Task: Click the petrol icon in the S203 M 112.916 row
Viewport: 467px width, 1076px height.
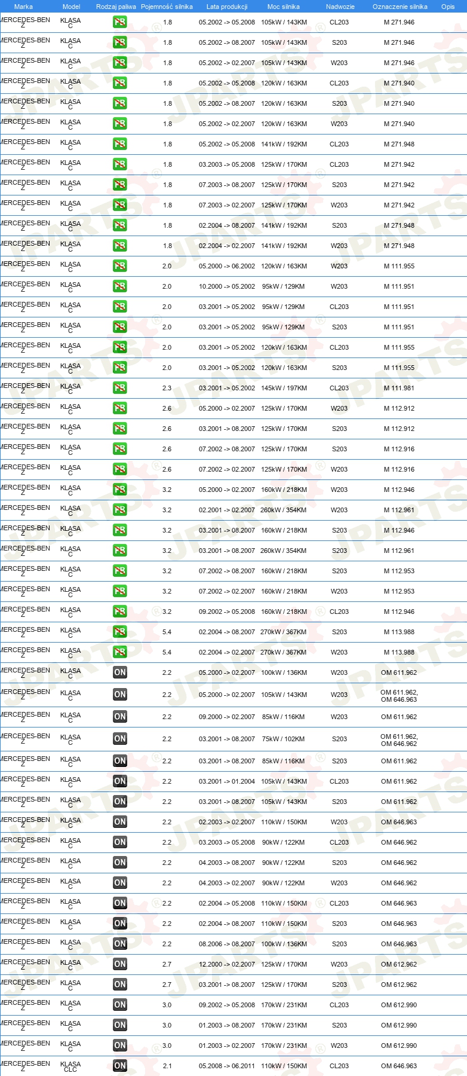Action: 119,449
